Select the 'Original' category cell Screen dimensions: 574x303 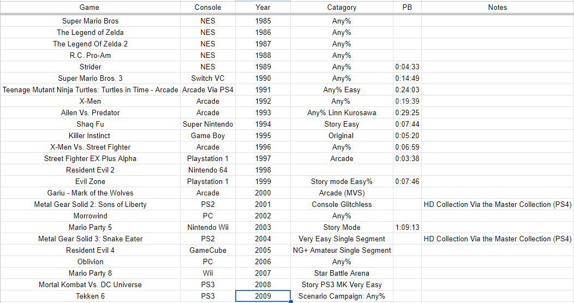(342, 135)
